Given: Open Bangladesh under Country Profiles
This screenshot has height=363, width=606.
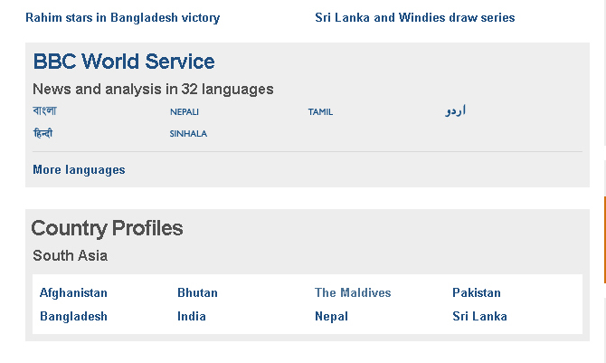Looking at the screenshot, I should tap(73, 316).
